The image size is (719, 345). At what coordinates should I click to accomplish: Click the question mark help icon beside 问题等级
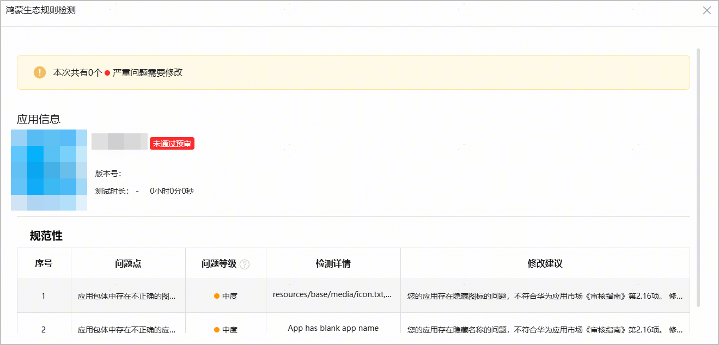click(245, 264)
